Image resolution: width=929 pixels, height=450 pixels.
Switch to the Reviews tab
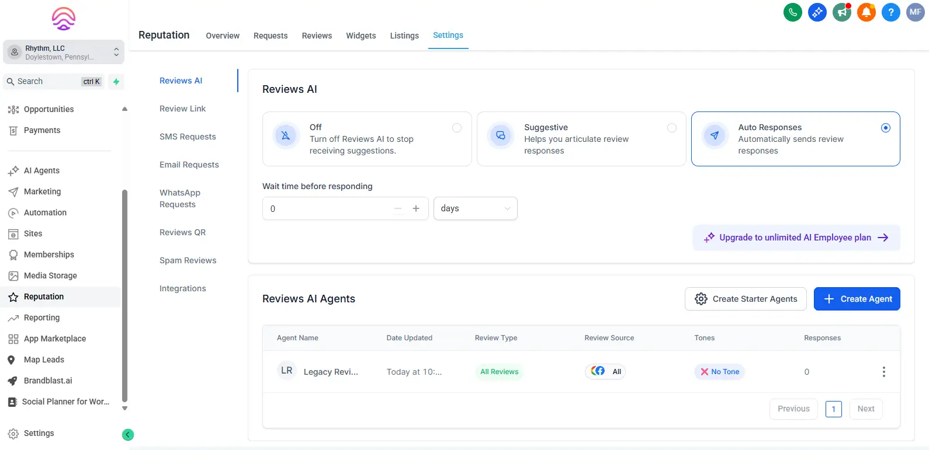point(317,36)
